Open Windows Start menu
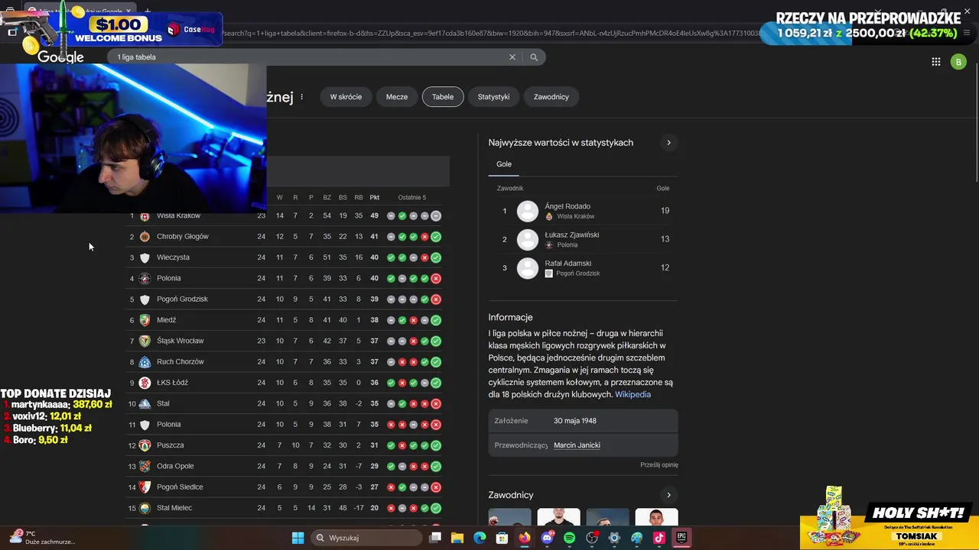Screen dimensions: 979x550 [x=298, y=538]
